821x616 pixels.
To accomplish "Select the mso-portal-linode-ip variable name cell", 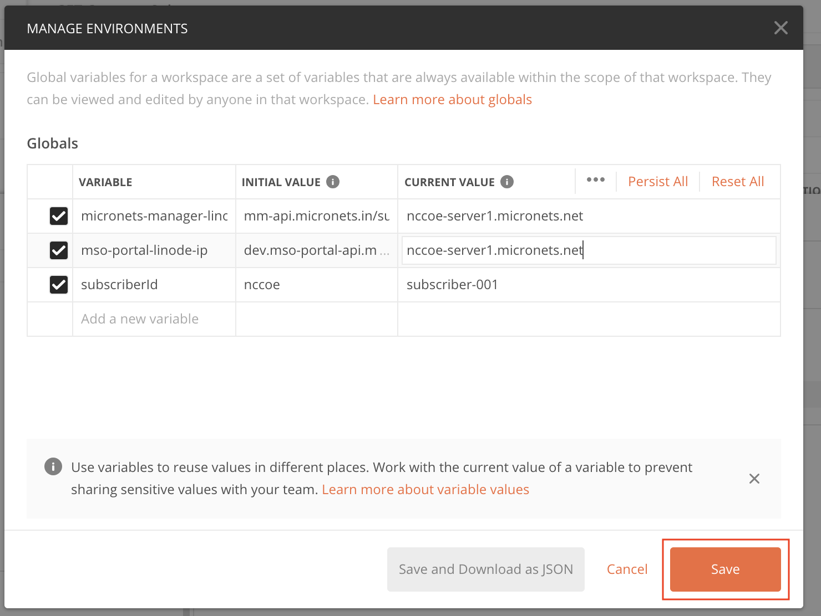I will point(154,250).
